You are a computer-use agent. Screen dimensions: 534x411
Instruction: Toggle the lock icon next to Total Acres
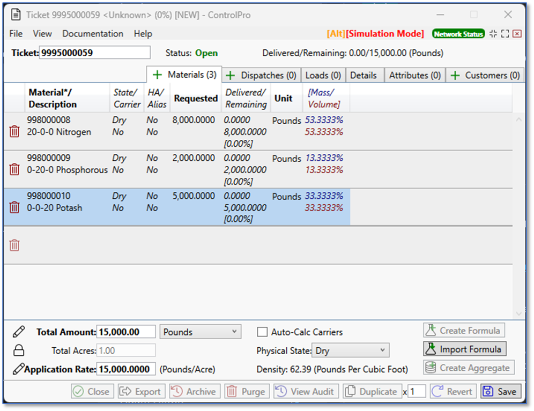[x=18, y=350]
